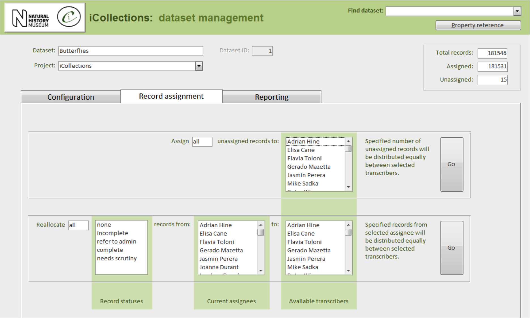
Task: Select Flavia Toloni in Reallocate 'to' list
Action: [x=315, y=242]
